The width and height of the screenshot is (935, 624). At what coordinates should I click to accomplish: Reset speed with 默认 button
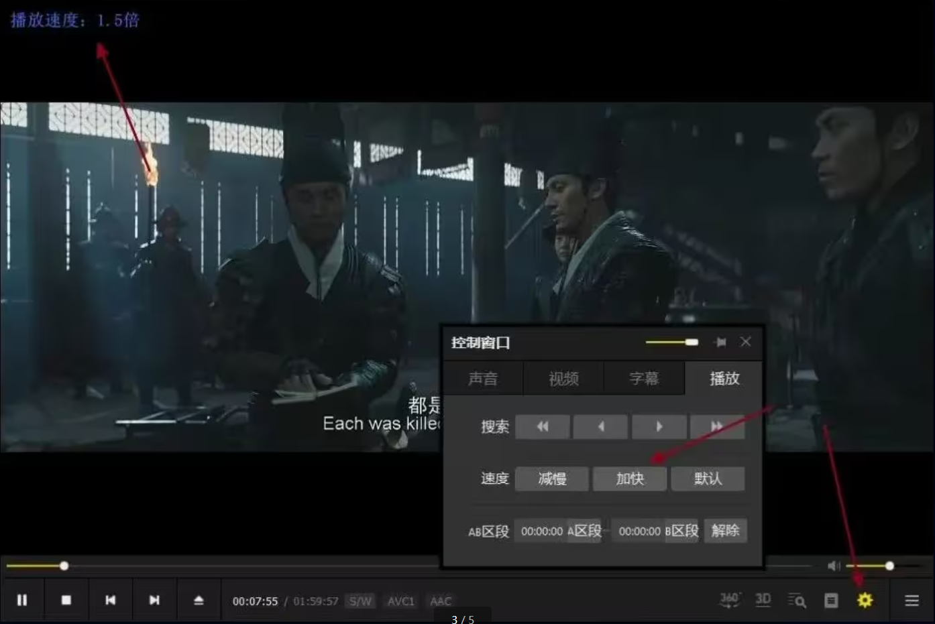click(708, 479)
